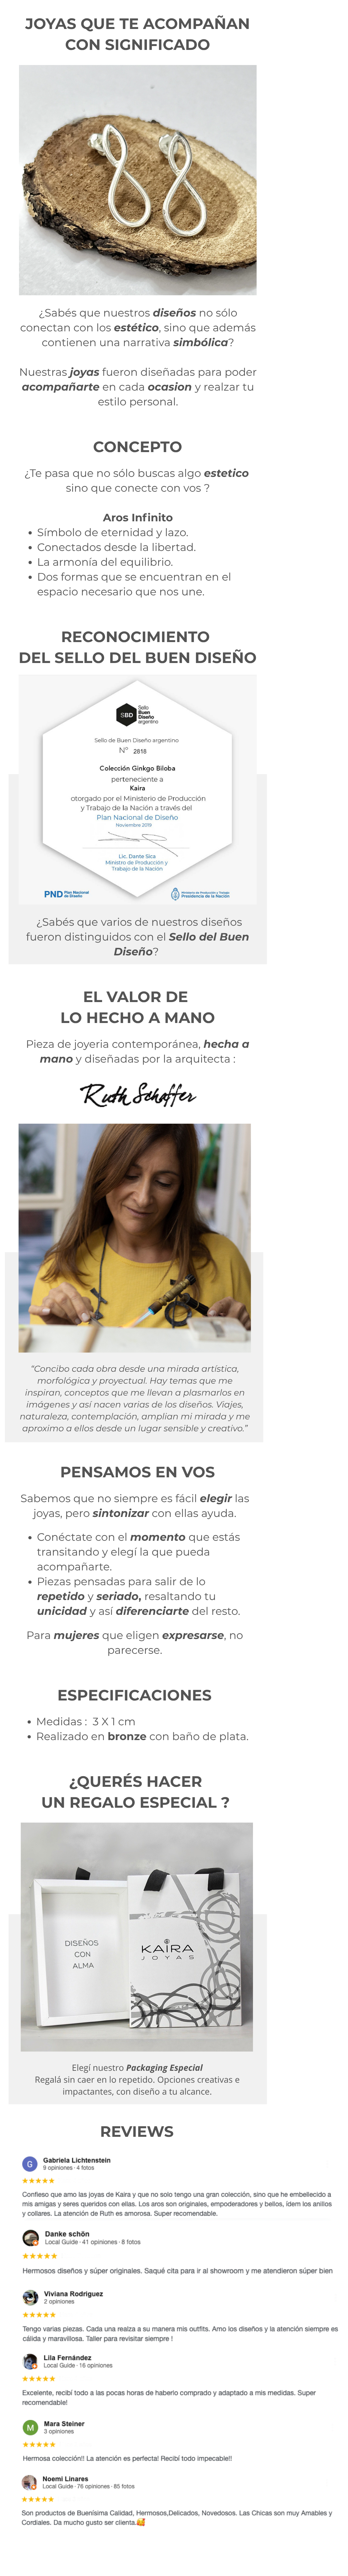Click the PND Plan Nacional de Diseño logo
348x2576 pixels.
click(66, 894)
